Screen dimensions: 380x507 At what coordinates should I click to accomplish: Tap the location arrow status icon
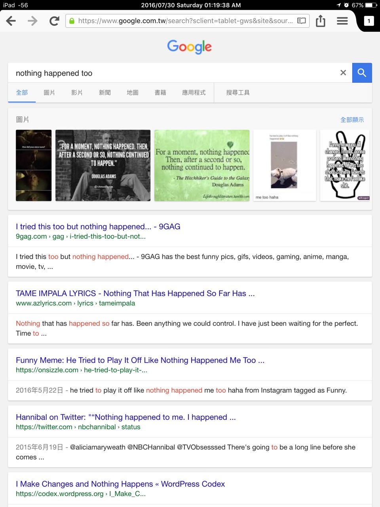(339, 5)
